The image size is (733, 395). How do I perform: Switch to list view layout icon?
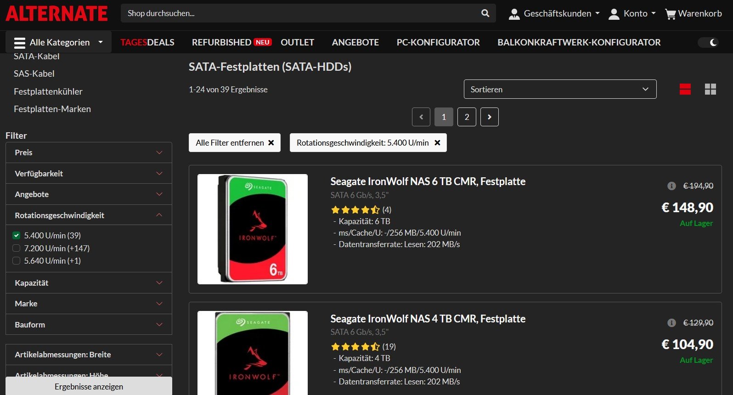coord(685,89)
